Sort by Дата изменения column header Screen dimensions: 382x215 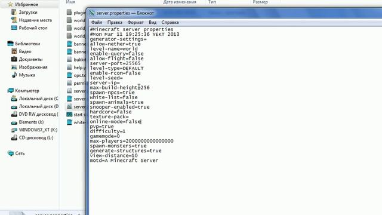pos(180,2)
